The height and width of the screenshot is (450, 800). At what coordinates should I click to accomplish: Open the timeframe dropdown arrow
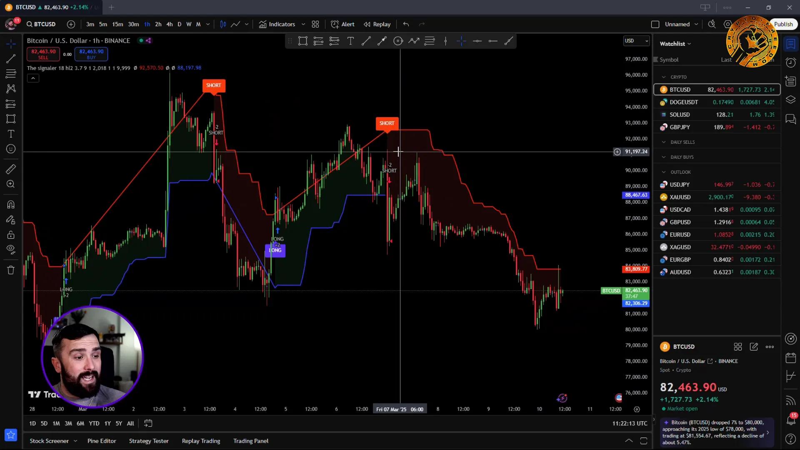pos(208,24)
